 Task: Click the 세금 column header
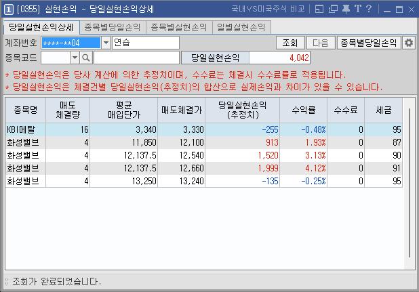click(384, 110)
